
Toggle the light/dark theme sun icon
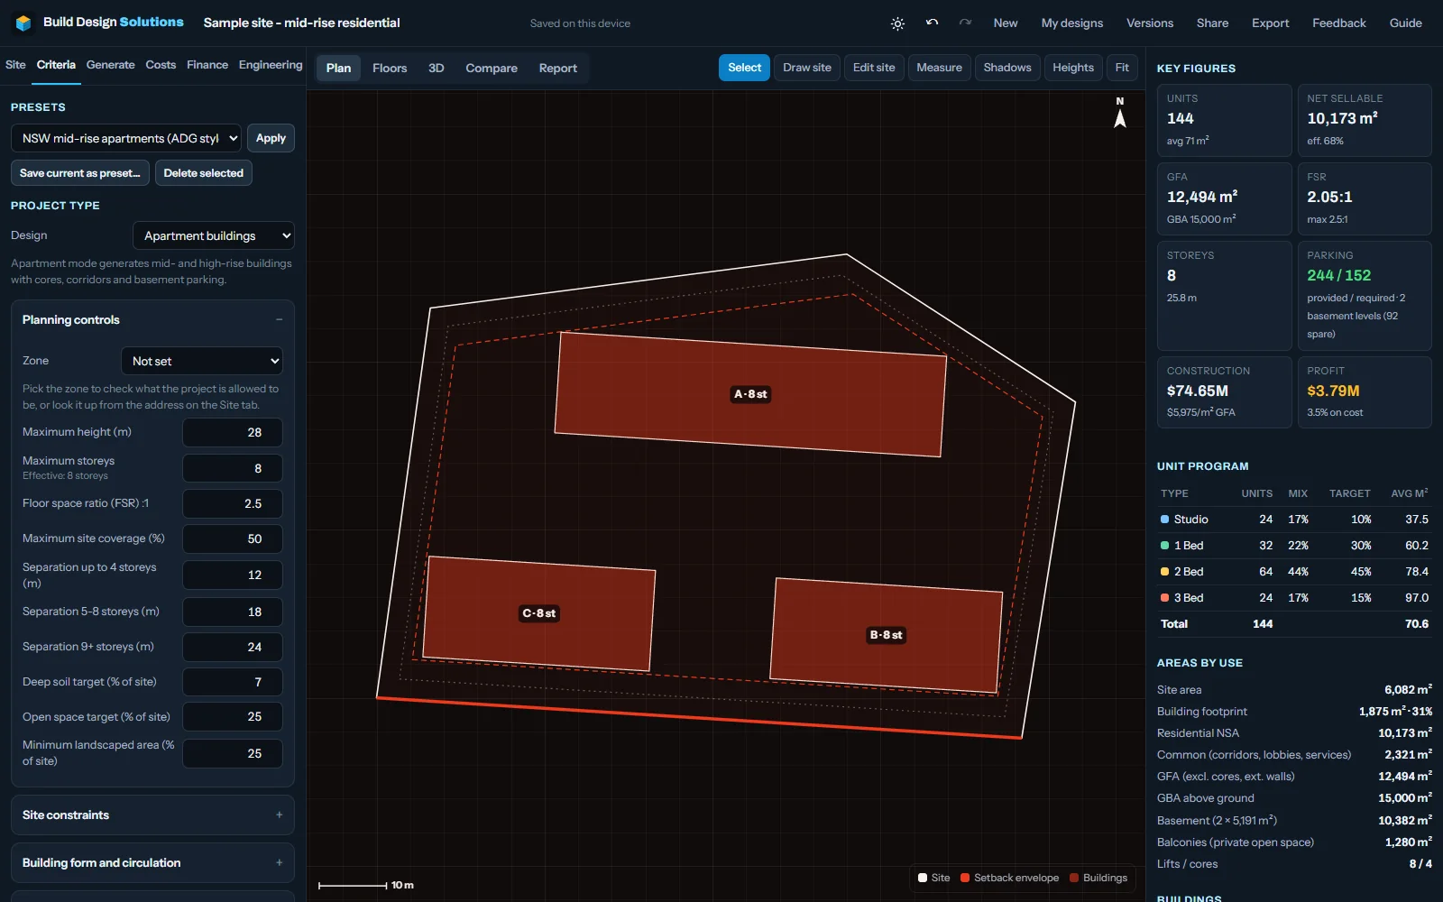pyautogui.click(x=897, y=23)
